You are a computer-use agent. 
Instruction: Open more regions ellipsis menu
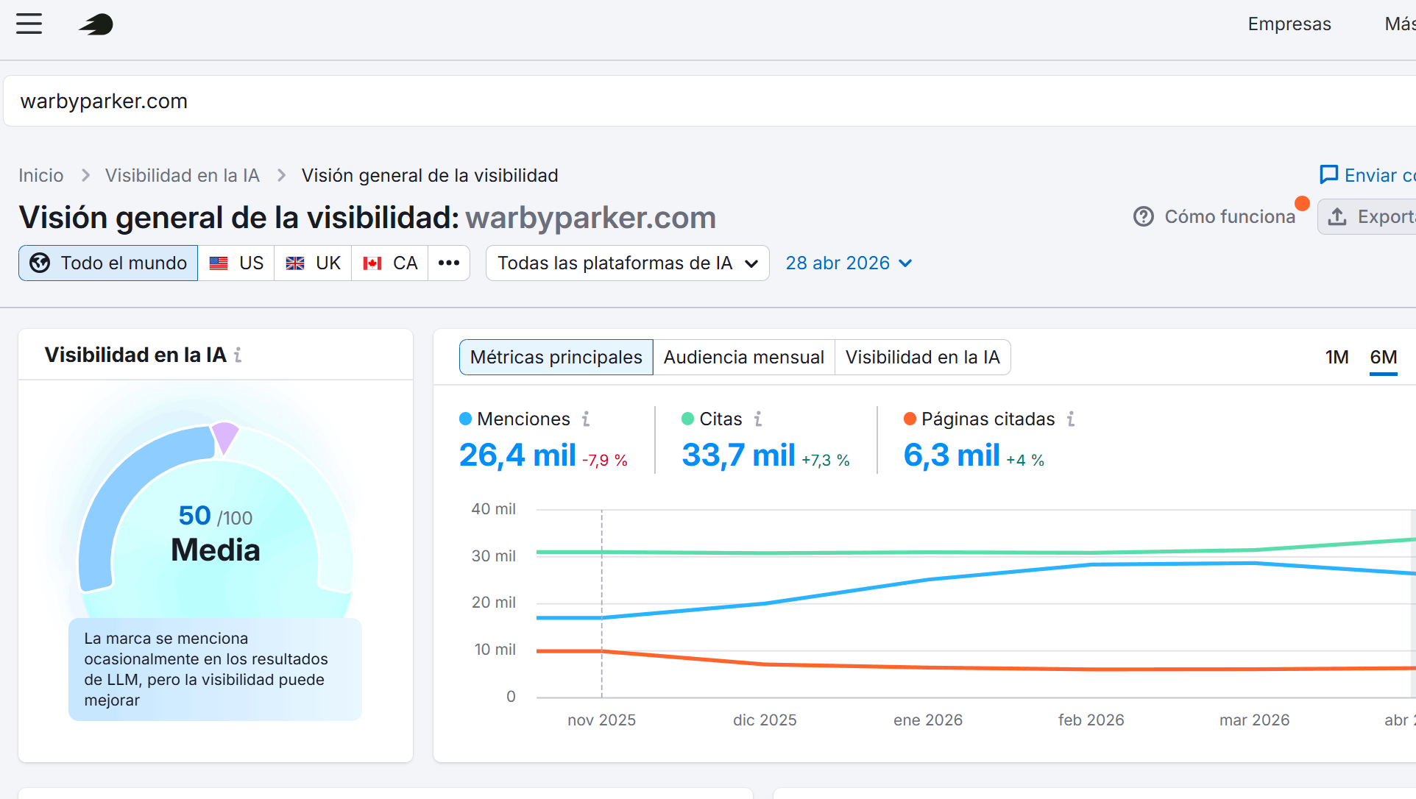(x=449, y=263)
